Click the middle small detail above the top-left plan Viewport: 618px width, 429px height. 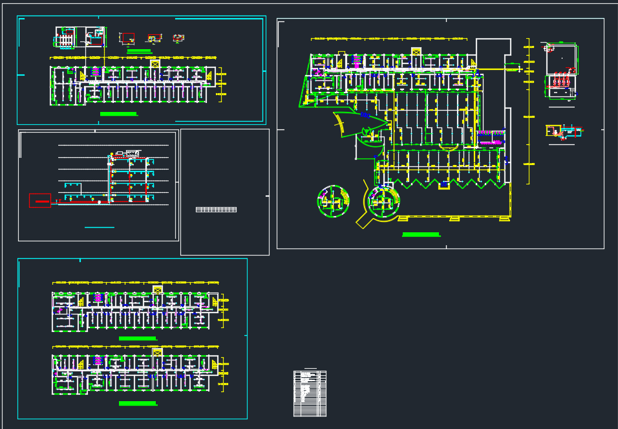point(154,38)
